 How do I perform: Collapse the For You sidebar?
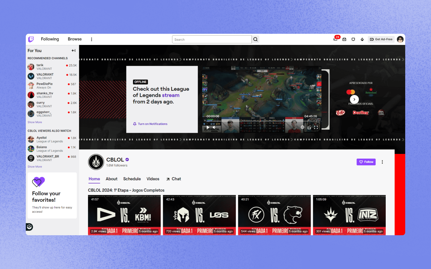tap(74, 51)
